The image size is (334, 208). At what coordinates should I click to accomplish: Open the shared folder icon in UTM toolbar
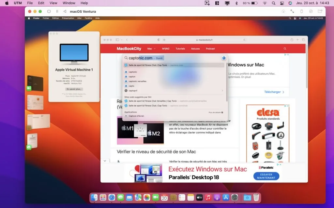(320, 11)
